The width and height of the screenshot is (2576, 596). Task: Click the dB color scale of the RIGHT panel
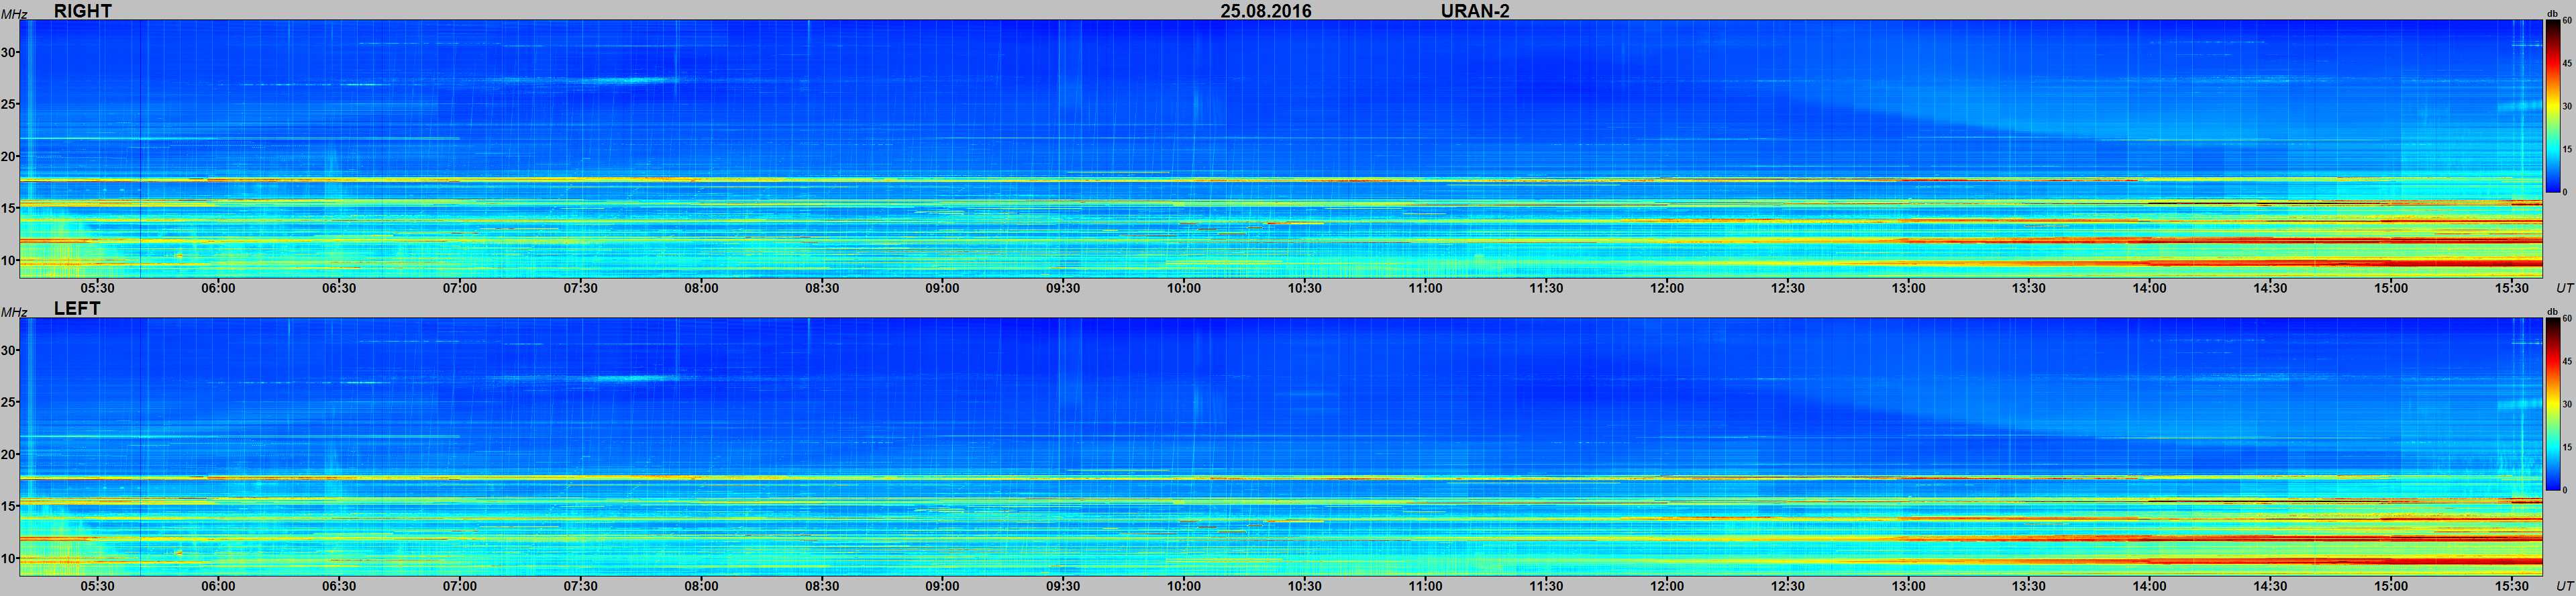pos(2551,106)
